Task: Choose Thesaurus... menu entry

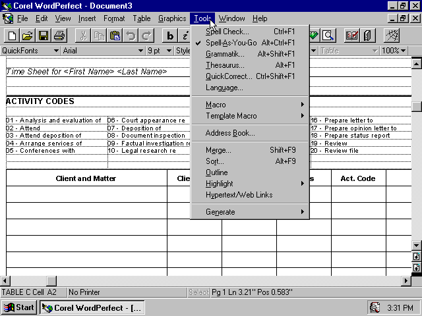Action: (x=250, y=65)
